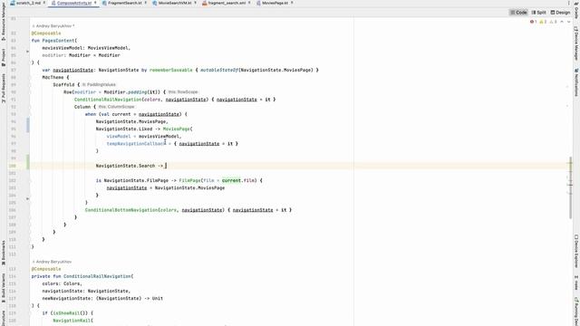Click author annotation above PagesContent

(x=53, y=26)
